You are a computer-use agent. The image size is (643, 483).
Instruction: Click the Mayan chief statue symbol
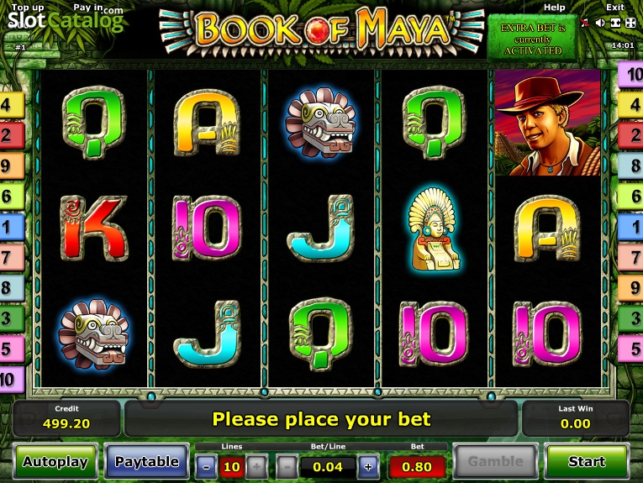[435, 228]
